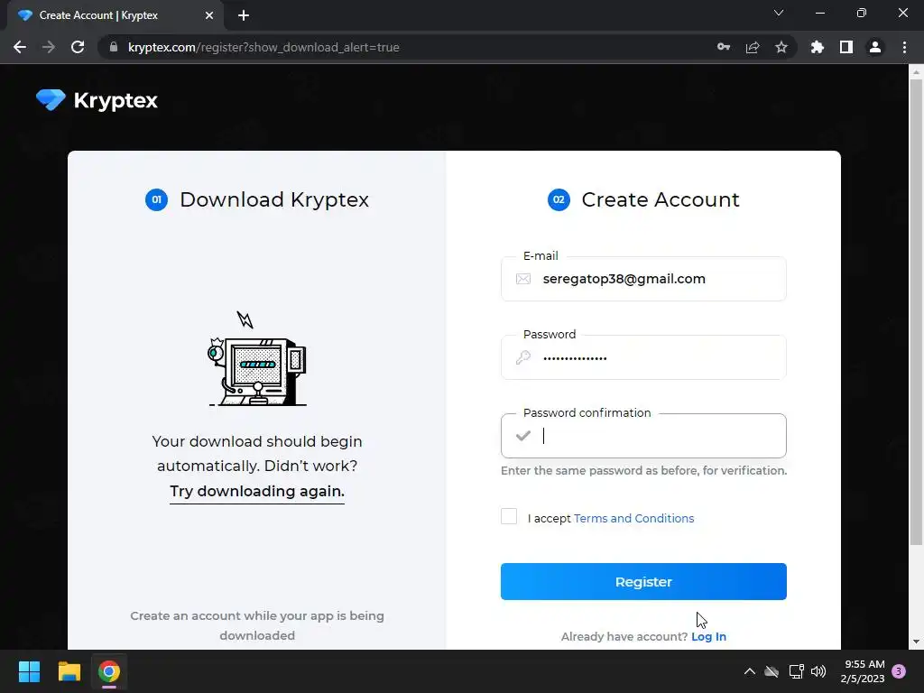Viewport: 924px width, 693px height.
Task: Submit with the Register button
Action: tap(643, 582)
